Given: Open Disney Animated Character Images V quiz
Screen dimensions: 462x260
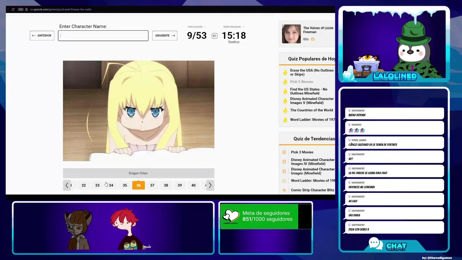Looking at the screenshot, I should tap(312, 100).
